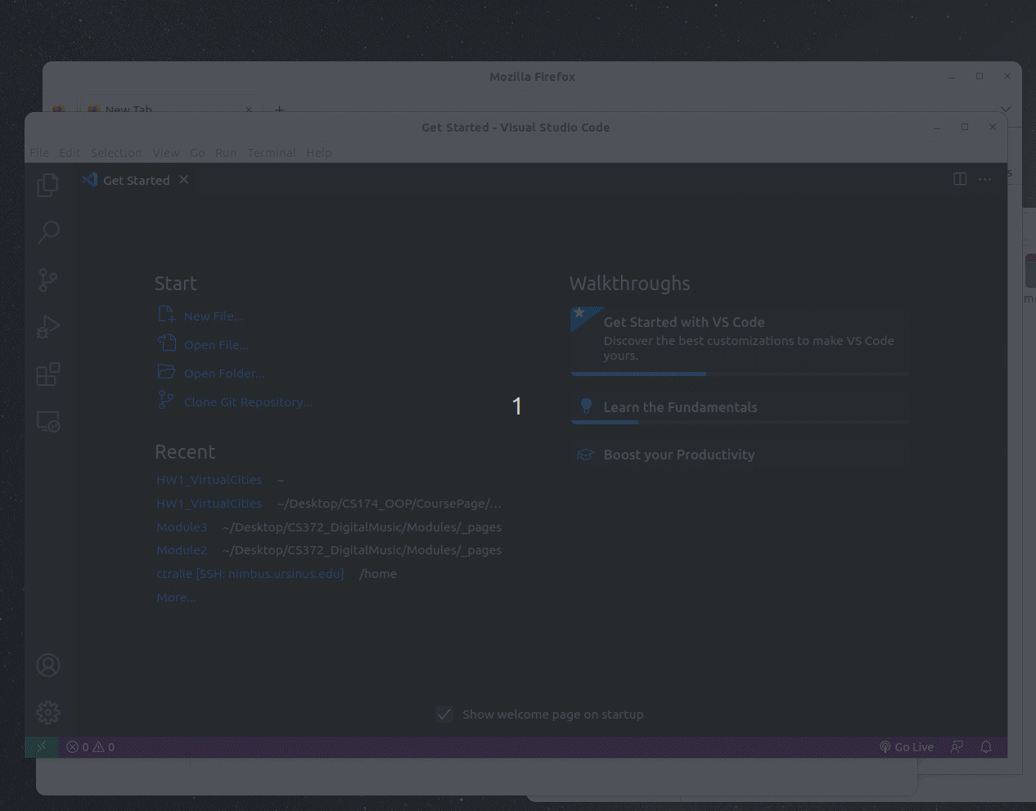Open the File menu
The height and width of the screenshot is (811, 1036).
point(39,153)
